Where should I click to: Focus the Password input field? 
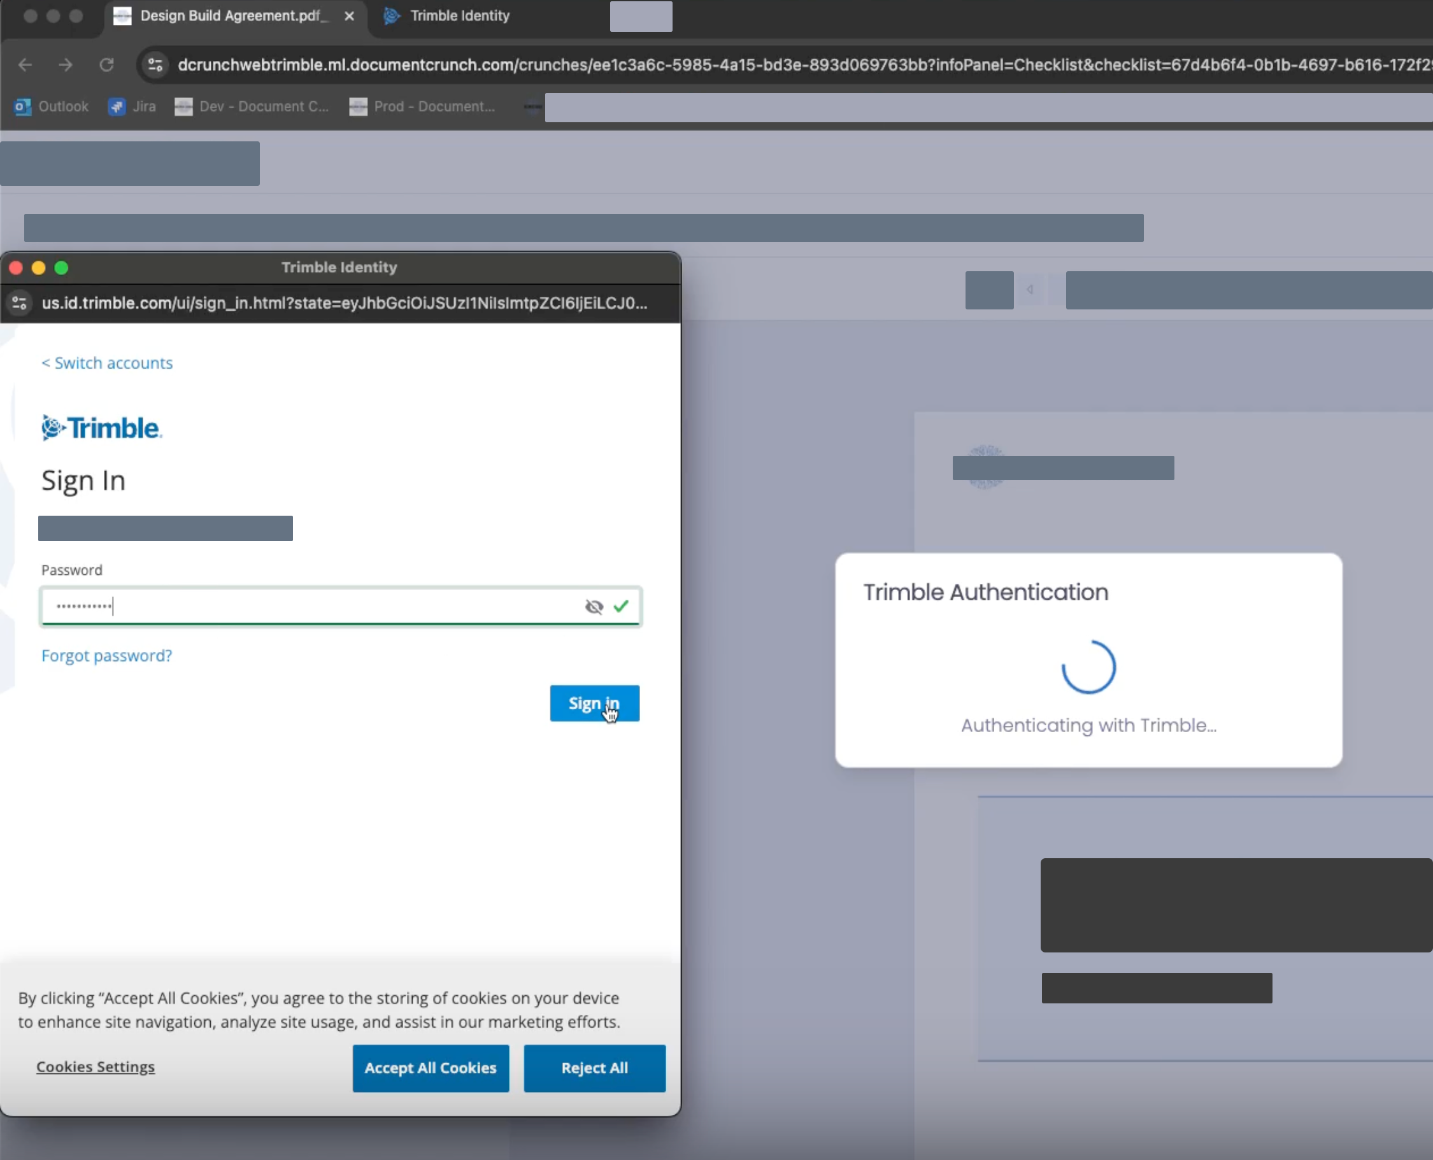[x=340, y=607]
